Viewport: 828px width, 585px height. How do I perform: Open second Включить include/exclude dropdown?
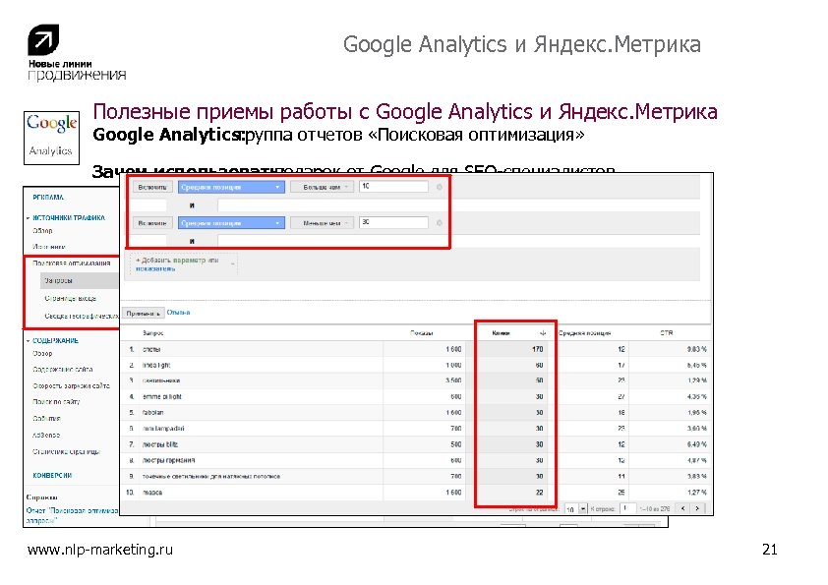pos(152,223)
